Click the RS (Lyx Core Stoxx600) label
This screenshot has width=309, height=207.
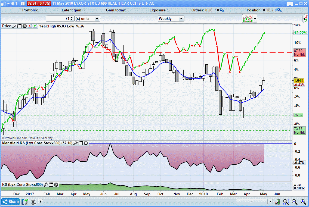[23, 184]
